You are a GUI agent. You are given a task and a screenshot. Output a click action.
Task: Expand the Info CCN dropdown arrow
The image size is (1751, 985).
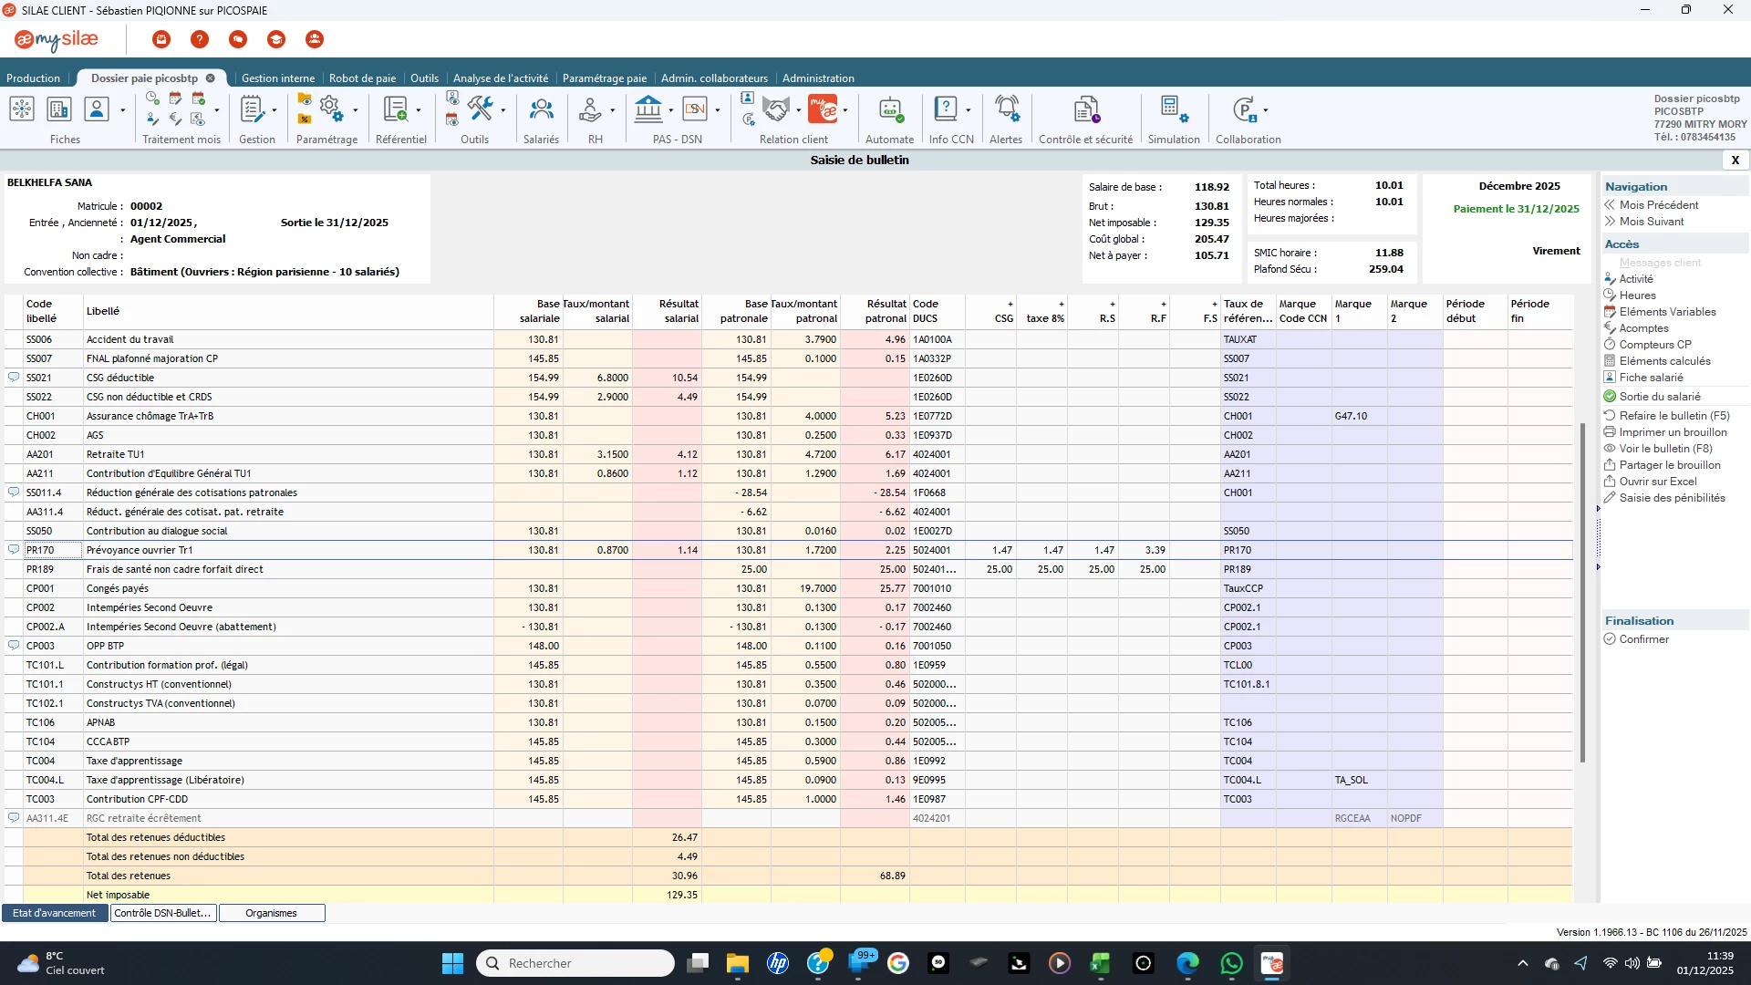point(968,111)
